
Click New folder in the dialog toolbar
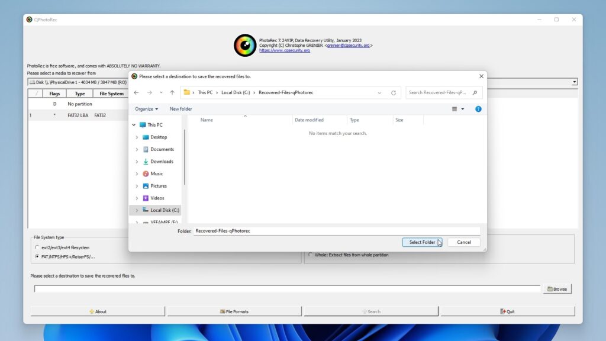180,109
